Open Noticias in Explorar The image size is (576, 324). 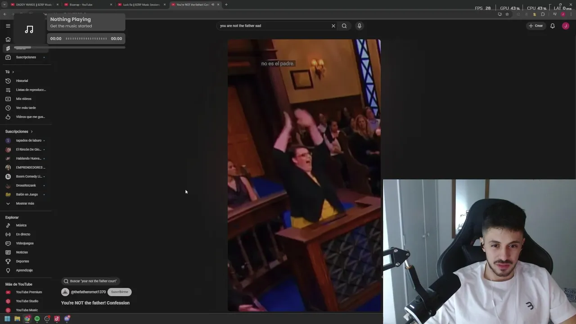coord(26,252)
